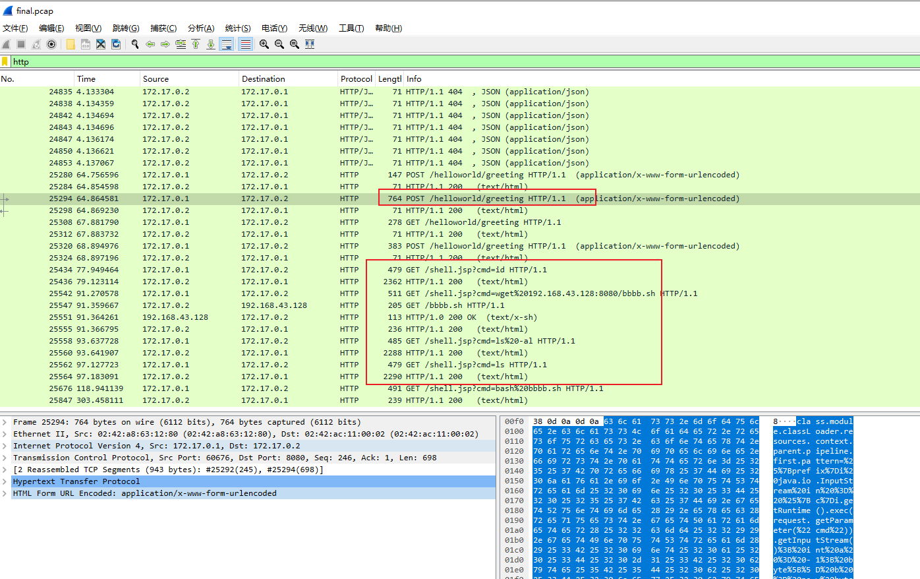920x579 pixels.
Task: Expand the Internet Protocol Version 4 row
Action: pos(5,446)
